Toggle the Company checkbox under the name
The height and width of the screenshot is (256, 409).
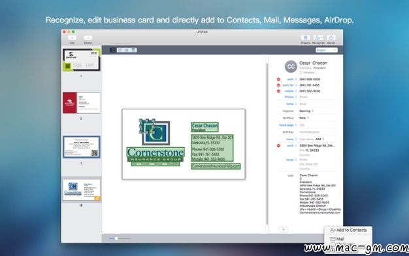(301, 73)
